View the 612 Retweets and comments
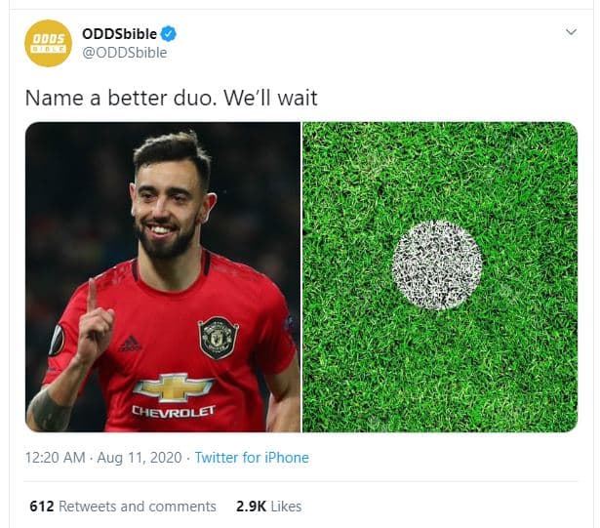This screenshot has width=600, height=528. pyautogui.click(x=123, y=507)
